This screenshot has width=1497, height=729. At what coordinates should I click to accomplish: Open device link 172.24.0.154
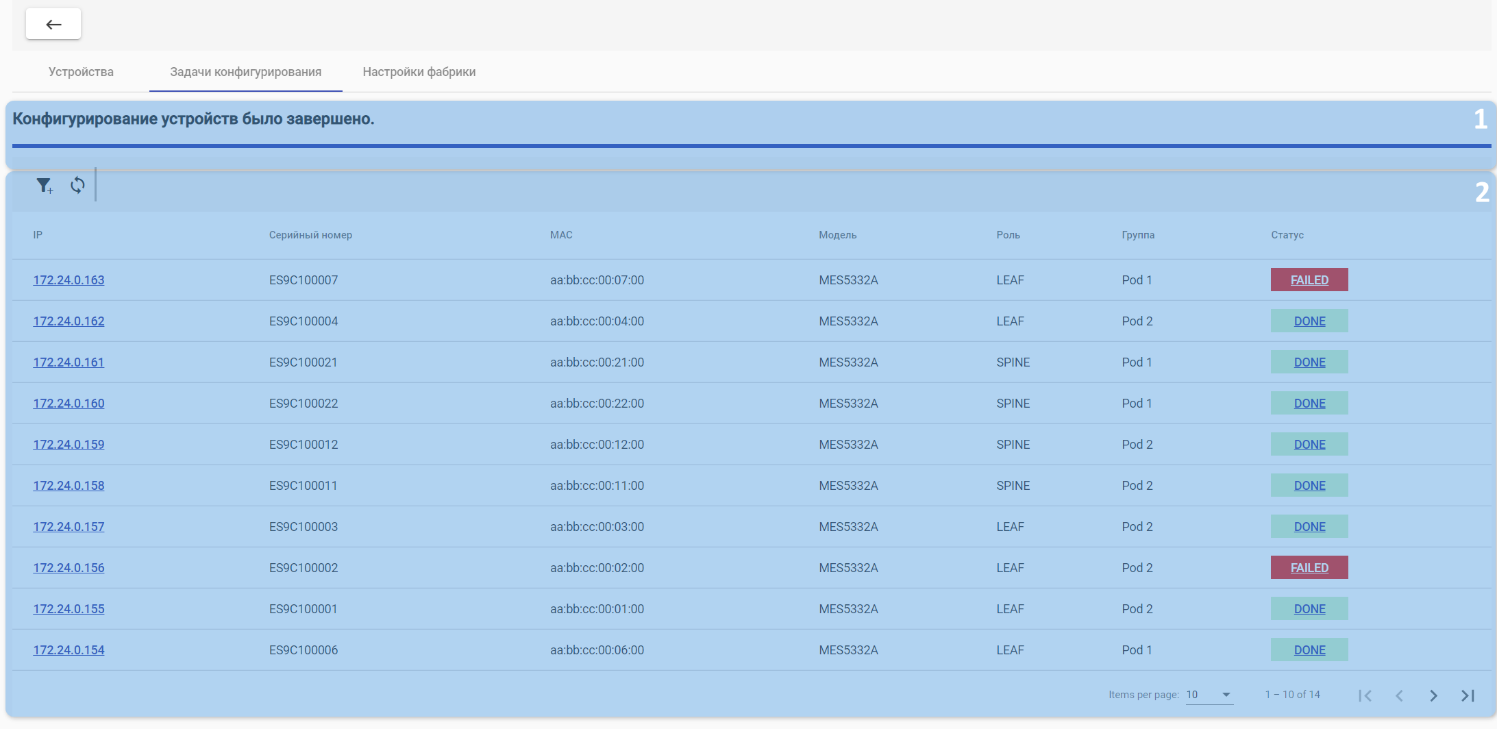(x=69, y=650)
